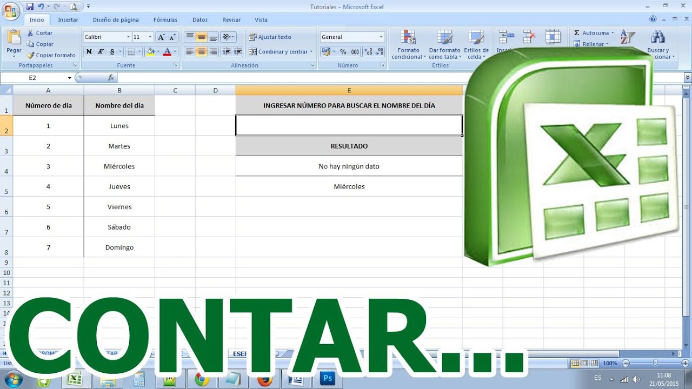The height and width of the screenshot is (389, 692).
Task: Click the Eliminar cells icon with red X
Action: click(x=529, y=37)
